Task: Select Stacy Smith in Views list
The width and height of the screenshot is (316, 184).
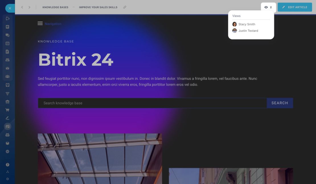Action: (247, 24)
